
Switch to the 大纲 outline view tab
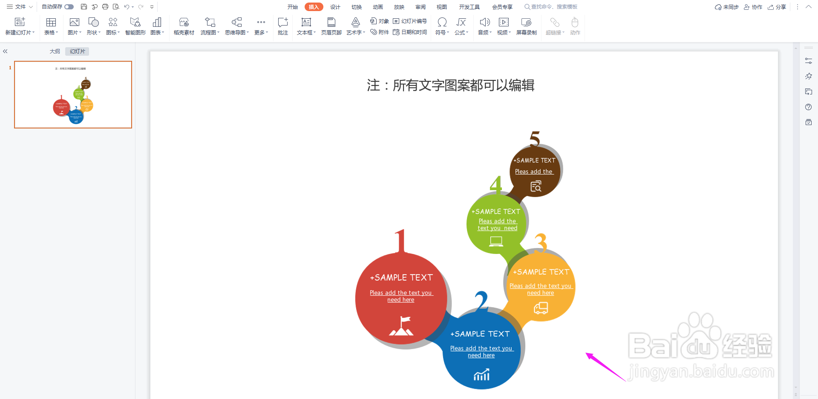pos(55,51)
